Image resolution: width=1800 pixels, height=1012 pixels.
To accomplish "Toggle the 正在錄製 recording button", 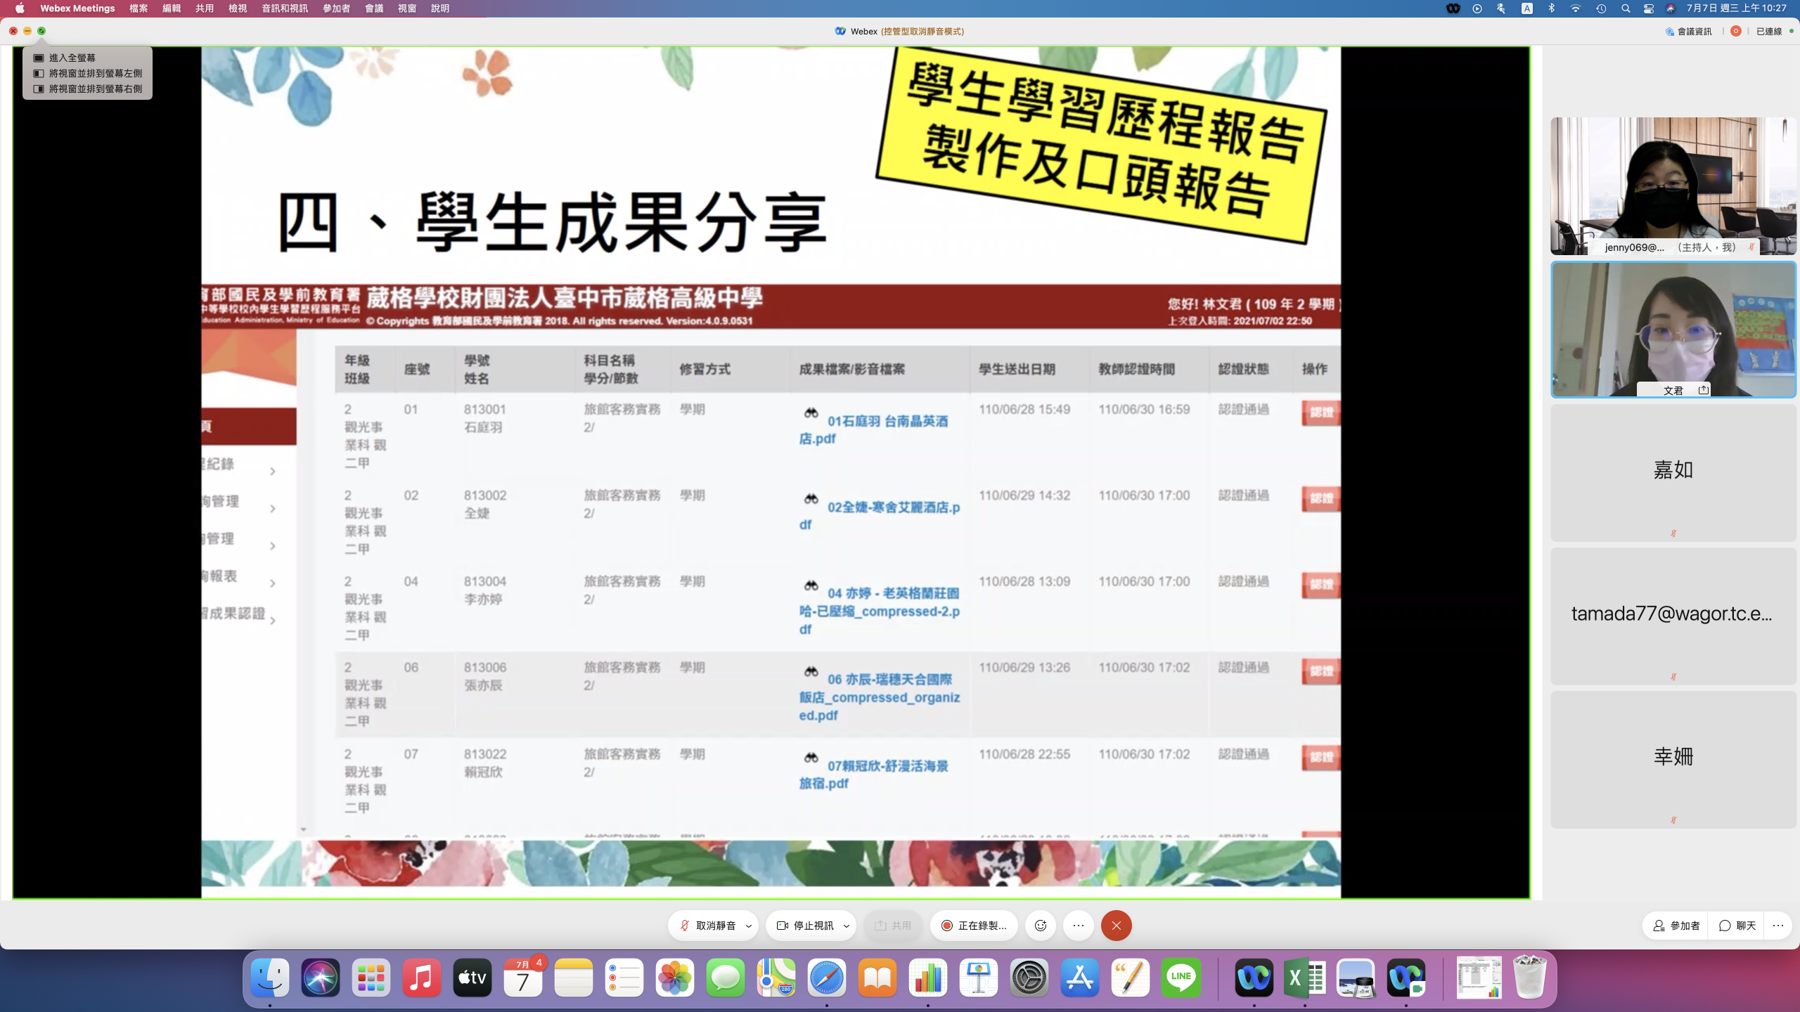I will 974,926.
